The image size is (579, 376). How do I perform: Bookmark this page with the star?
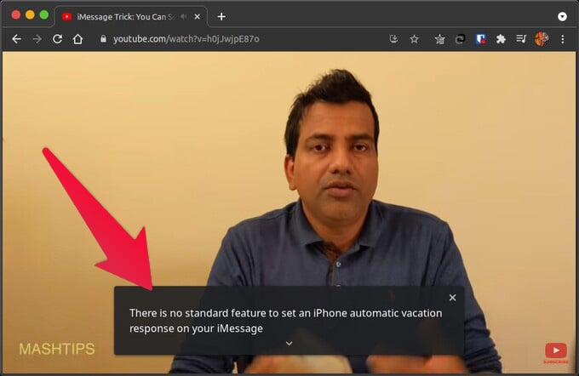(x=415, y=39)
